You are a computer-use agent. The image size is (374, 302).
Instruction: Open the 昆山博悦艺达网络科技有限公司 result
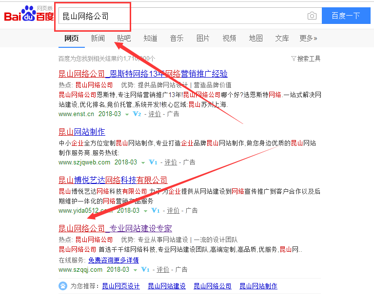[x=113, y=180]
